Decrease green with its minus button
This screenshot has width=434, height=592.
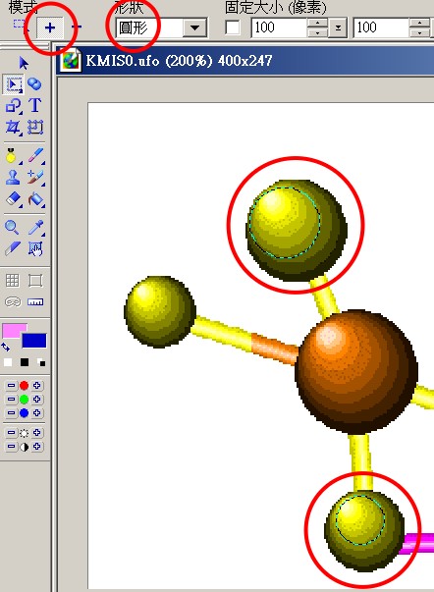(x=12, y=399)
